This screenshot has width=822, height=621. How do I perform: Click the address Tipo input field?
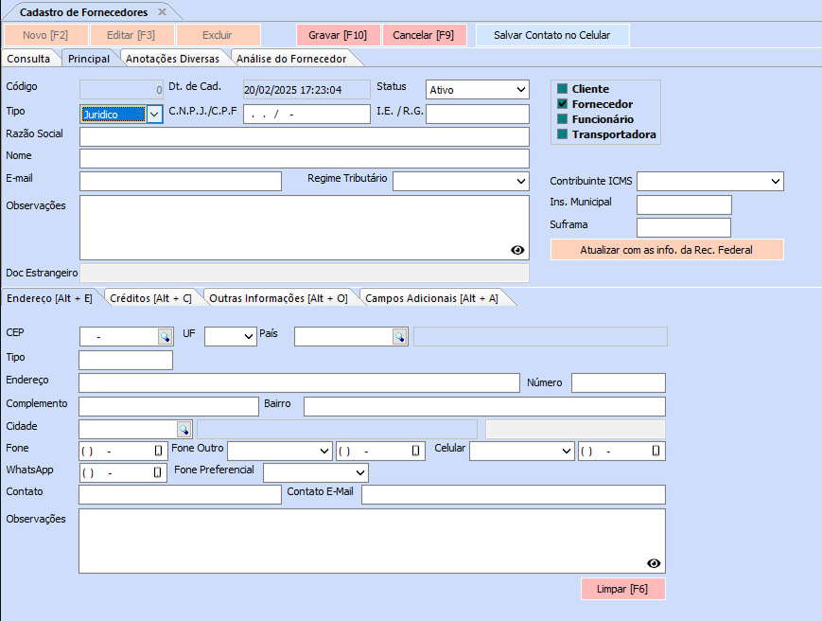(126, 361)
